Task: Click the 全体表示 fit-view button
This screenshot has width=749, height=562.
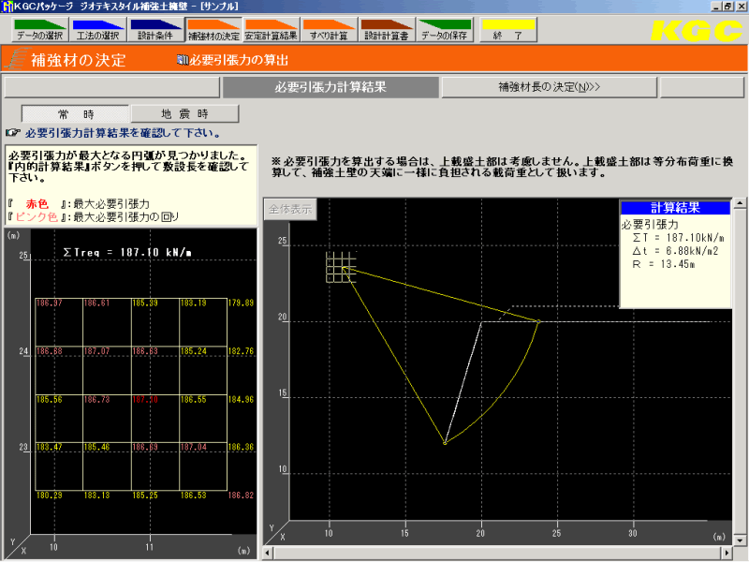Action: pyautogui.click(x=290, y=210)
